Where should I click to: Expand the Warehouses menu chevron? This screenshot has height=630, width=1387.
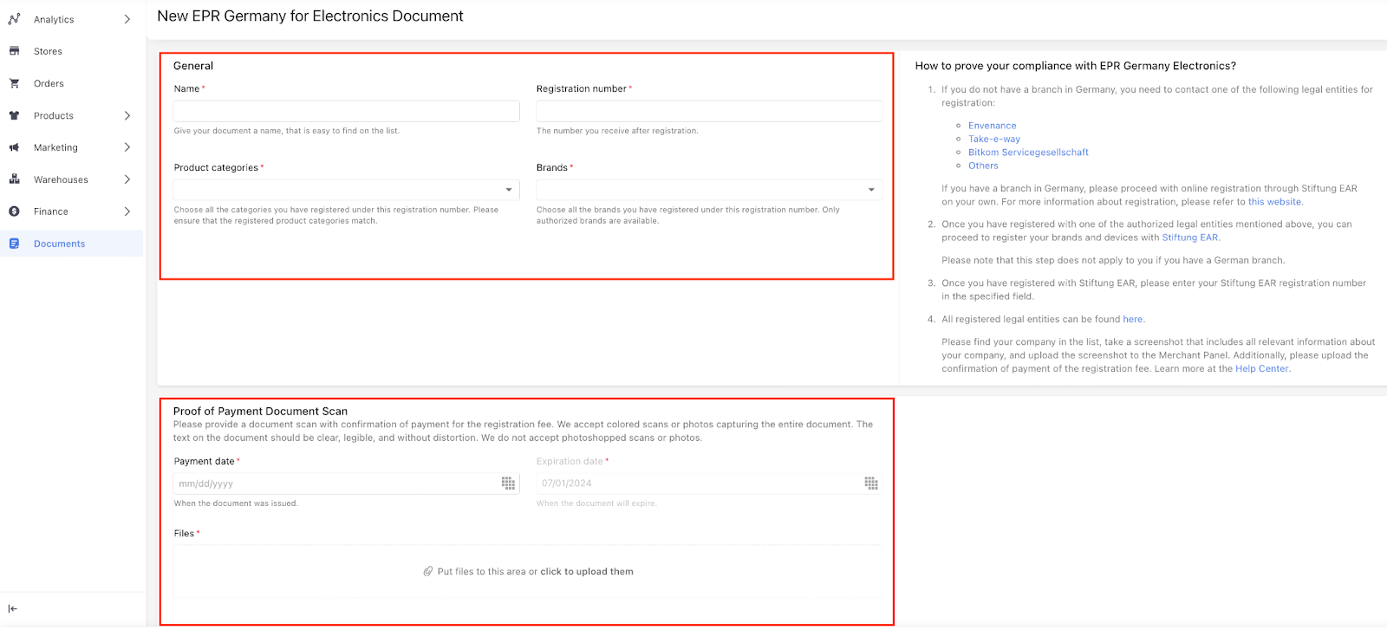[127, 179]
